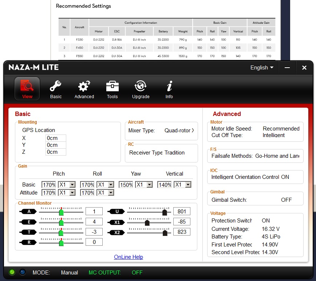Open Basic Roll gain X1 dropdown
The image size is (316, 281).
pyautogui.click(x=106, y=185)
